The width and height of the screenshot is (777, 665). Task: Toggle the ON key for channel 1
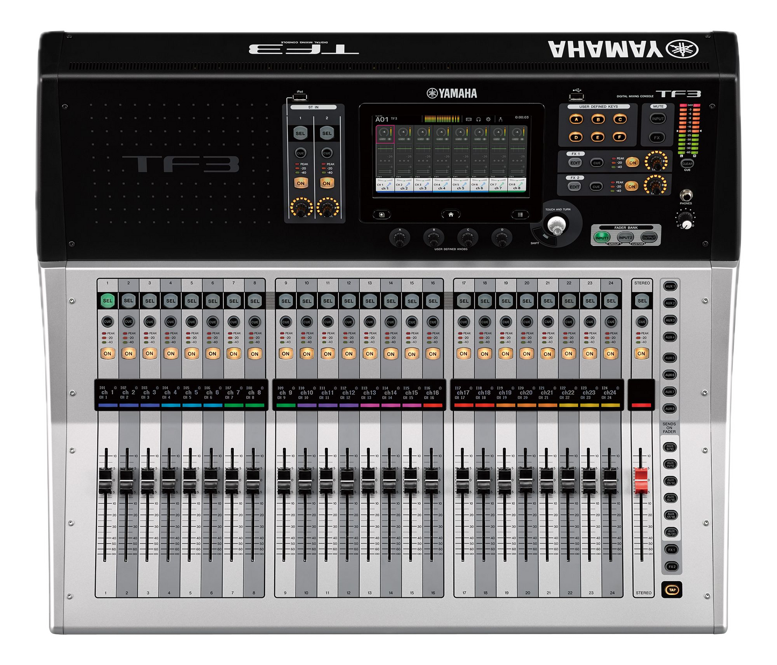(x=108, y=353)
